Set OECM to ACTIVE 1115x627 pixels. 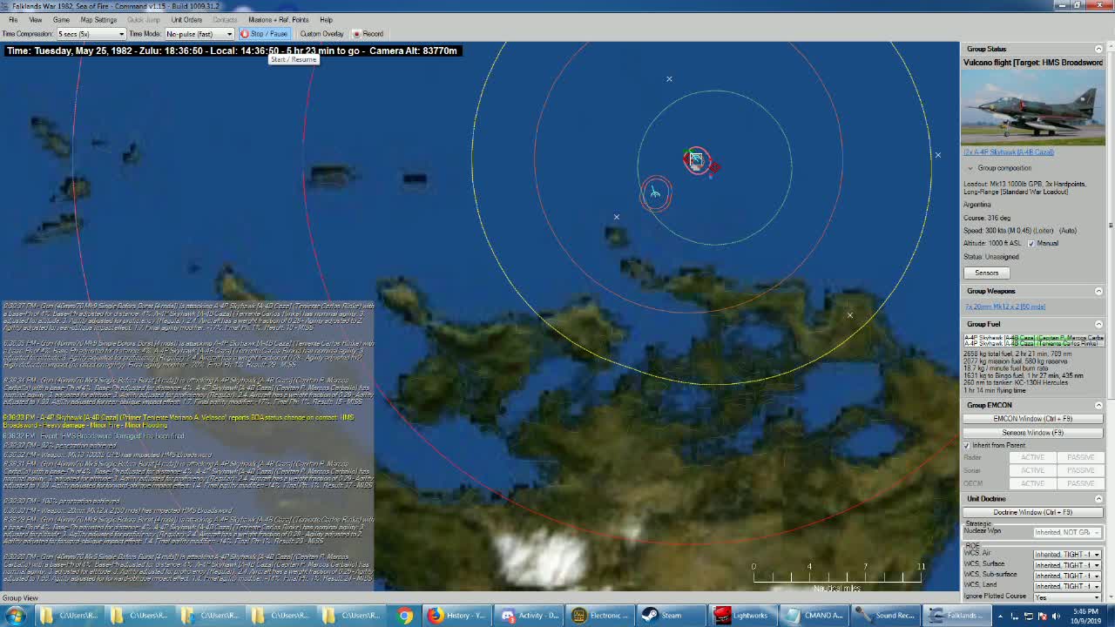coord(1032,483)
